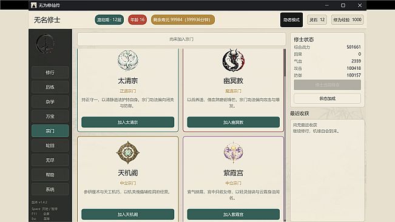
Task: Click the 尚未加入宗门 status banner
Action: (x=181, y=39)
